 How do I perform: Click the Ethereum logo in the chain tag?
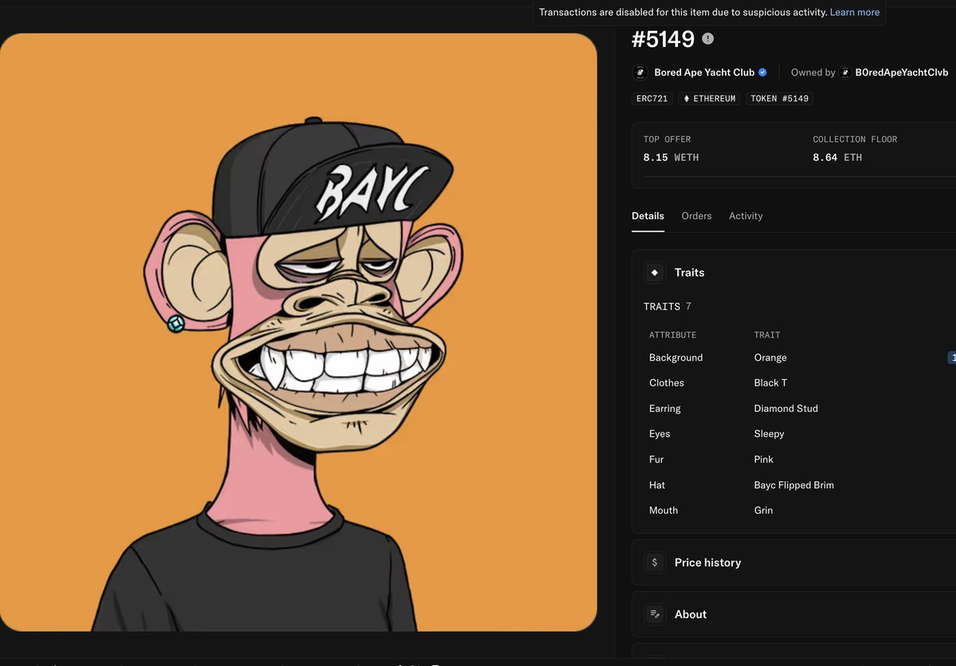click(x=687, y=99)
